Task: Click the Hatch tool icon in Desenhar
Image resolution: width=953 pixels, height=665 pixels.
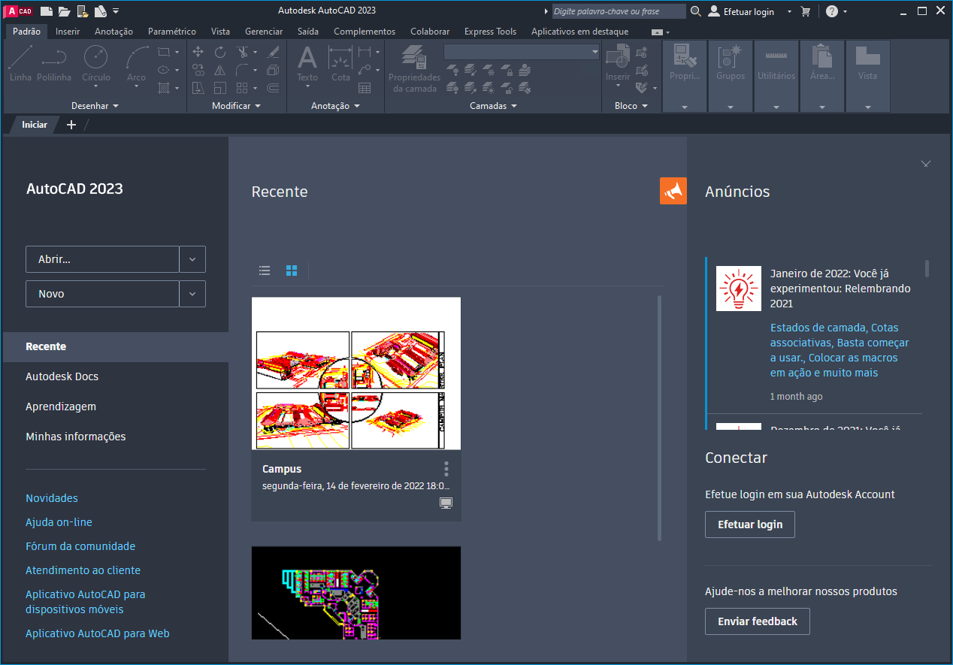Action: 164,88
